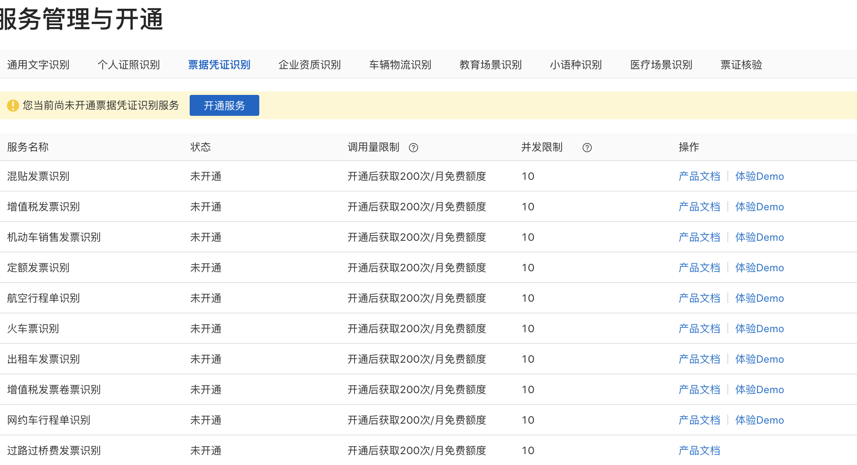Open 产品文档 for 机动车销售发票识别

(x=700, y=237)
